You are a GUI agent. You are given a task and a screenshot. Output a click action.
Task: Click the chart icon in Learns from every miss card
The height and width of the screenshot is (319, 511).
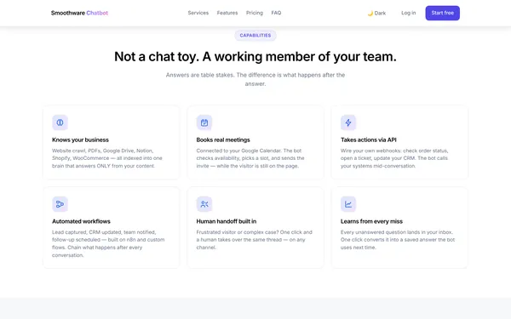(348, 204)
